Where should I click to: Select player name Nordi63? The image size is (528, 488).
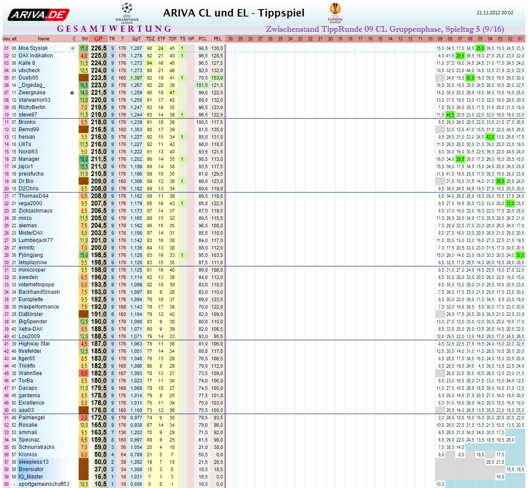tap(28, 152)
